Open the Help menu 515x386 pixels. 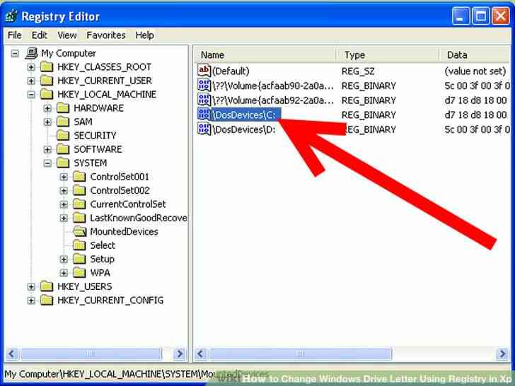[144, 35]
